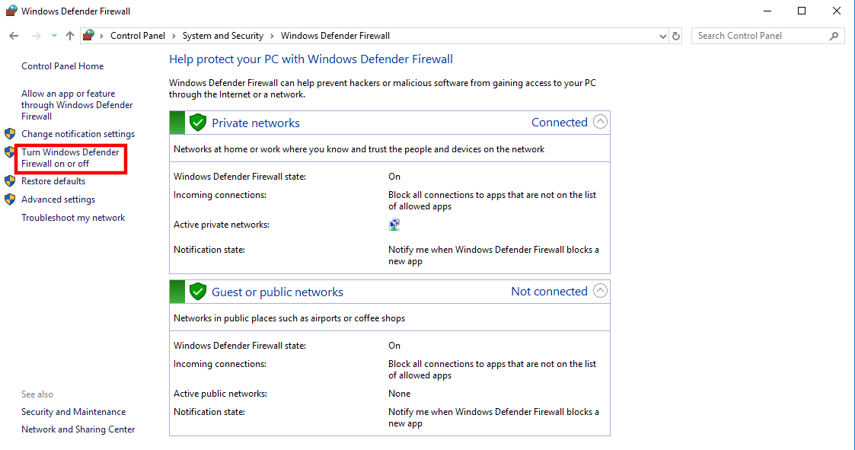Click the search magnifier icon

[x=834, y=36]
